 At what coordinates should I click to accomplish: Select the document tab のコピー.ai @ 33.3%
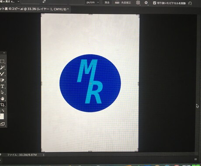click(x=34, y=9)
